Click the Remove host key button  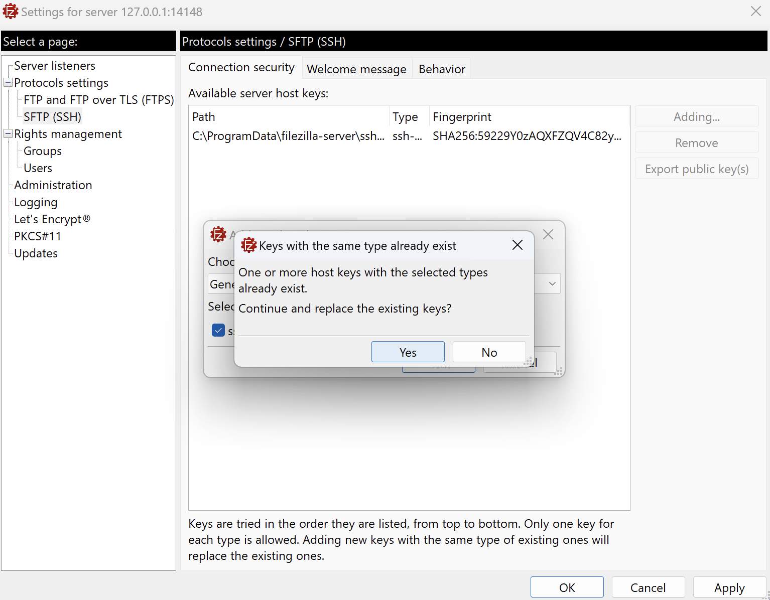pyautogui.click(x=697, y=142)
